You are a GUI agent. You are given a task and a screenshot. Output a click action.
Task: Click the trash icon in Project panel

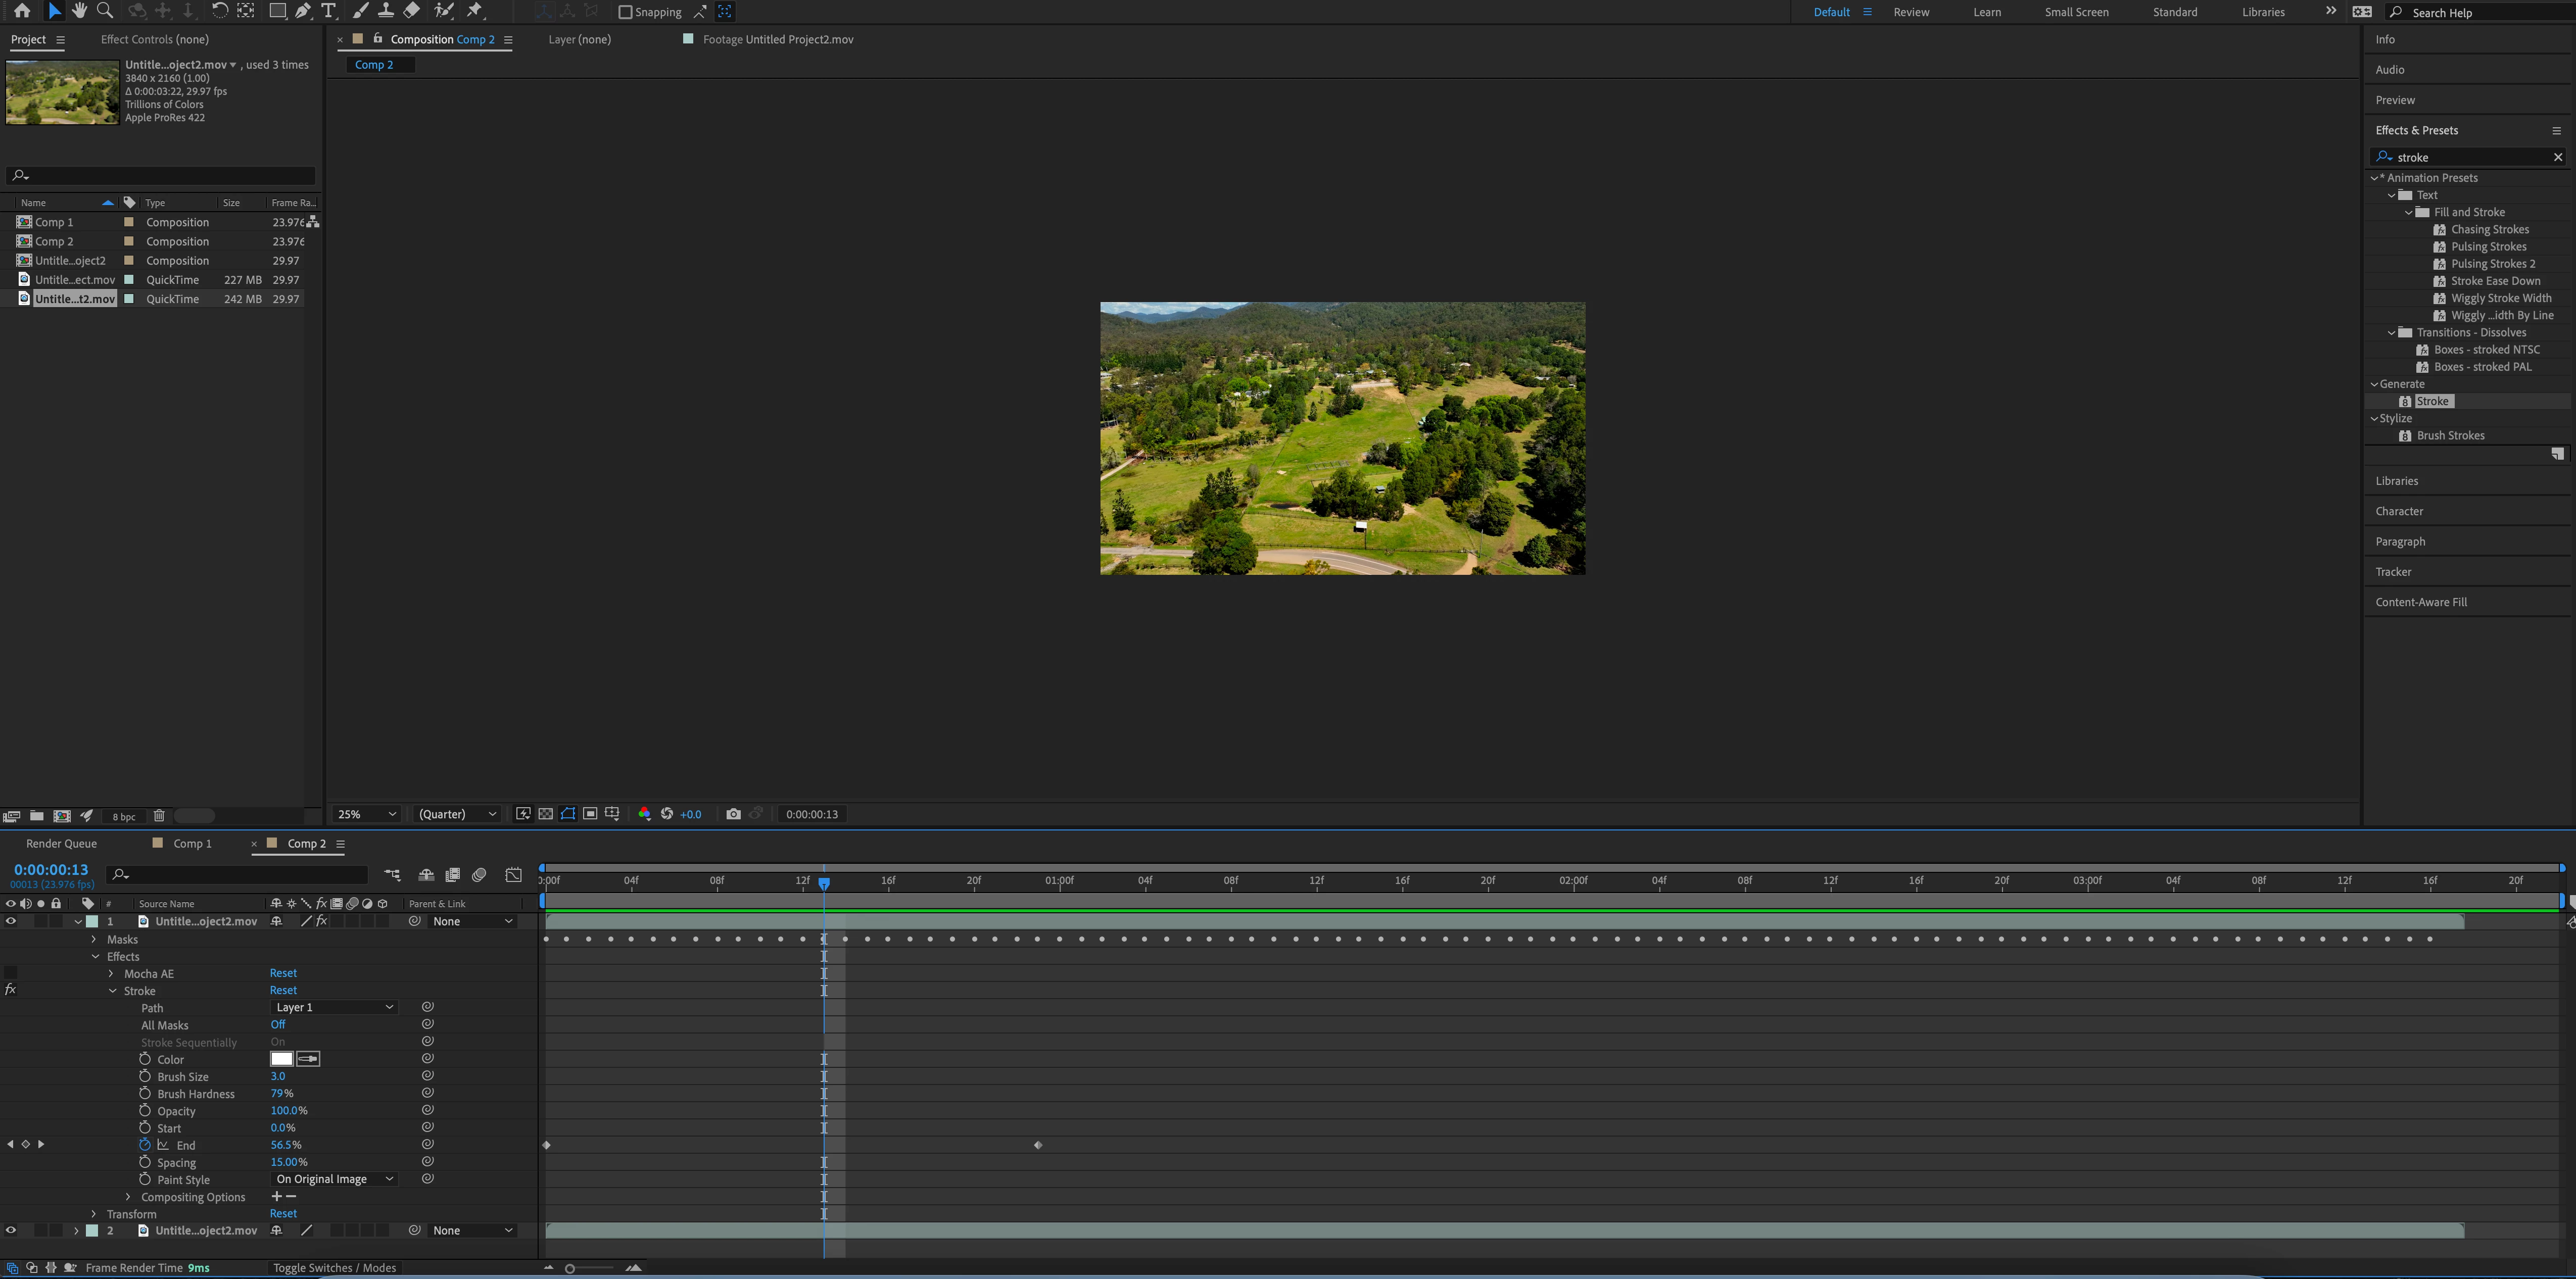(x=159, y=816)
